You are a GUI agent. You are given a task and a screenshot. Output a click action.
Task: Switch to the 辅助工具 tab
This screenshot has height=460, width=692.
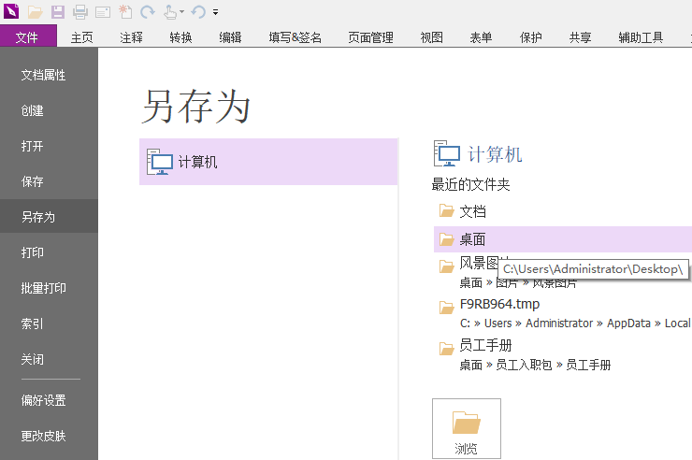coord(641,37)
